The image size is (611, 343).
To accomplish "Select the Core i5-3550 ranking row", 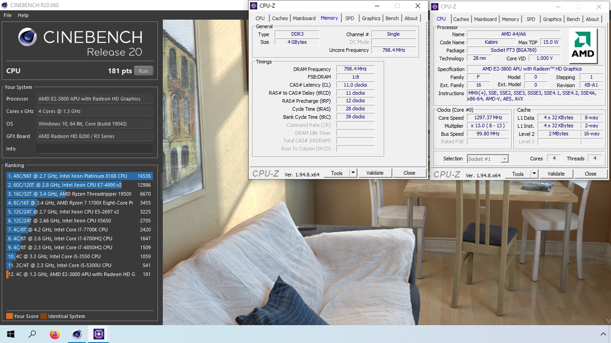I will tap(79, 256).
